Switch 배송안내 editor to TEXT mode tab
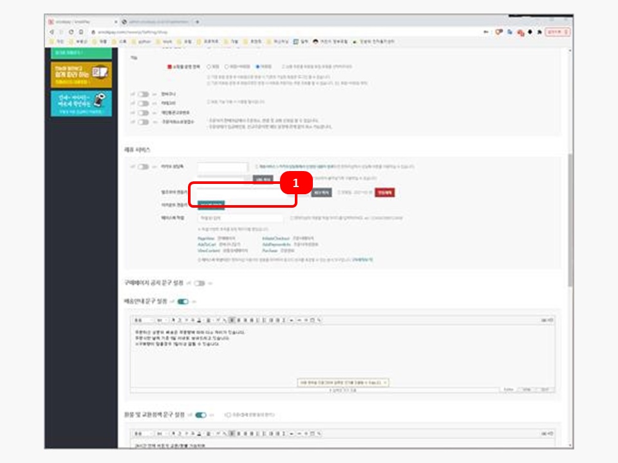618x463 pixels. (544, 390)
